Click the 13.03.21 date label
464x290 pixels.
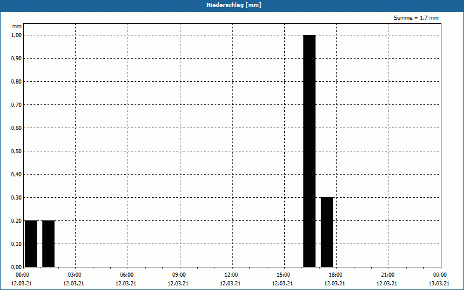pyautogui.click(x=439, y=283)
